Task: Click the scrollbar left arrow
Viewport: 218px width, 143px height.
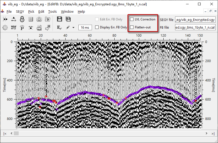Action: (x=11, y=133)
